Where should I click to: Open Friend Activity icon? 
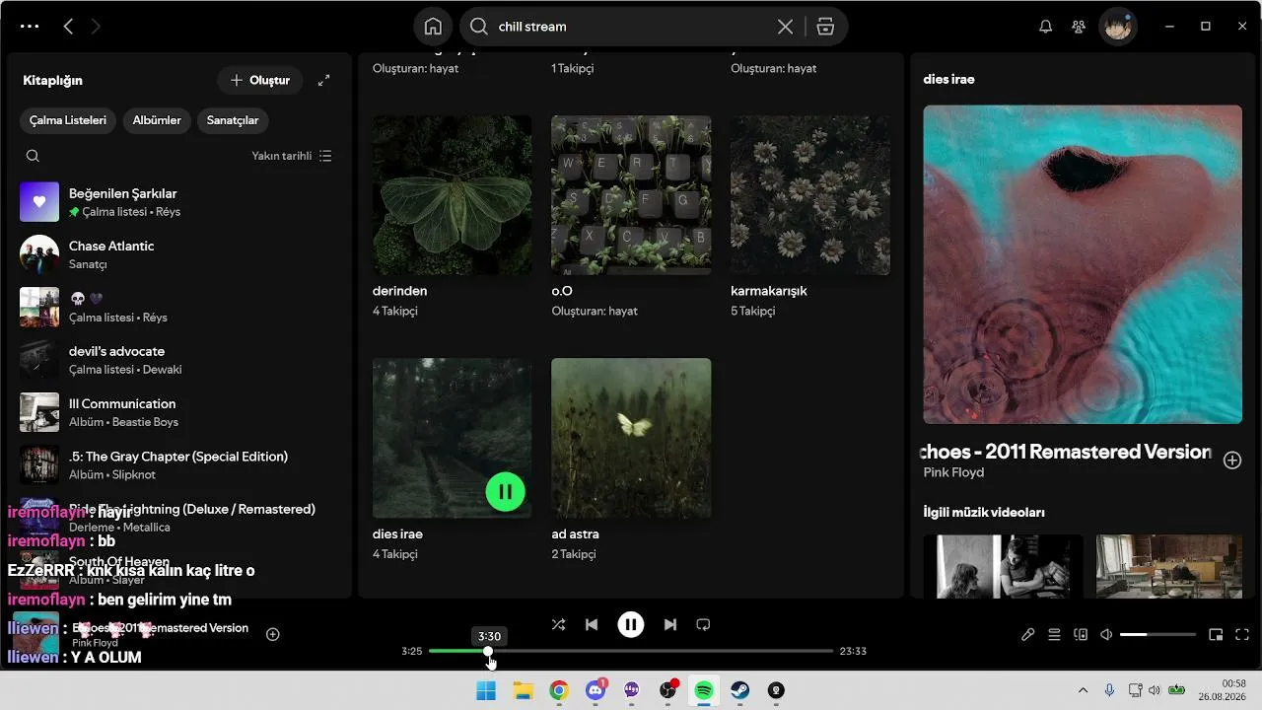click(1079, 27)
